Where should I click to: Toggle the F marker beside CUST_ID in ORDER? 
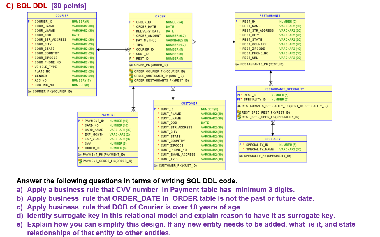pos(130,54)
